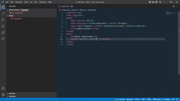
Task: Click button breadcrumb item
Action: coord(93,10)
